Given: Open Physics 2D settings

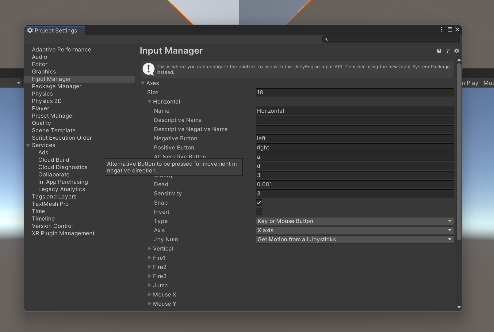Looking at the screenshot, I should click(47, 101).
